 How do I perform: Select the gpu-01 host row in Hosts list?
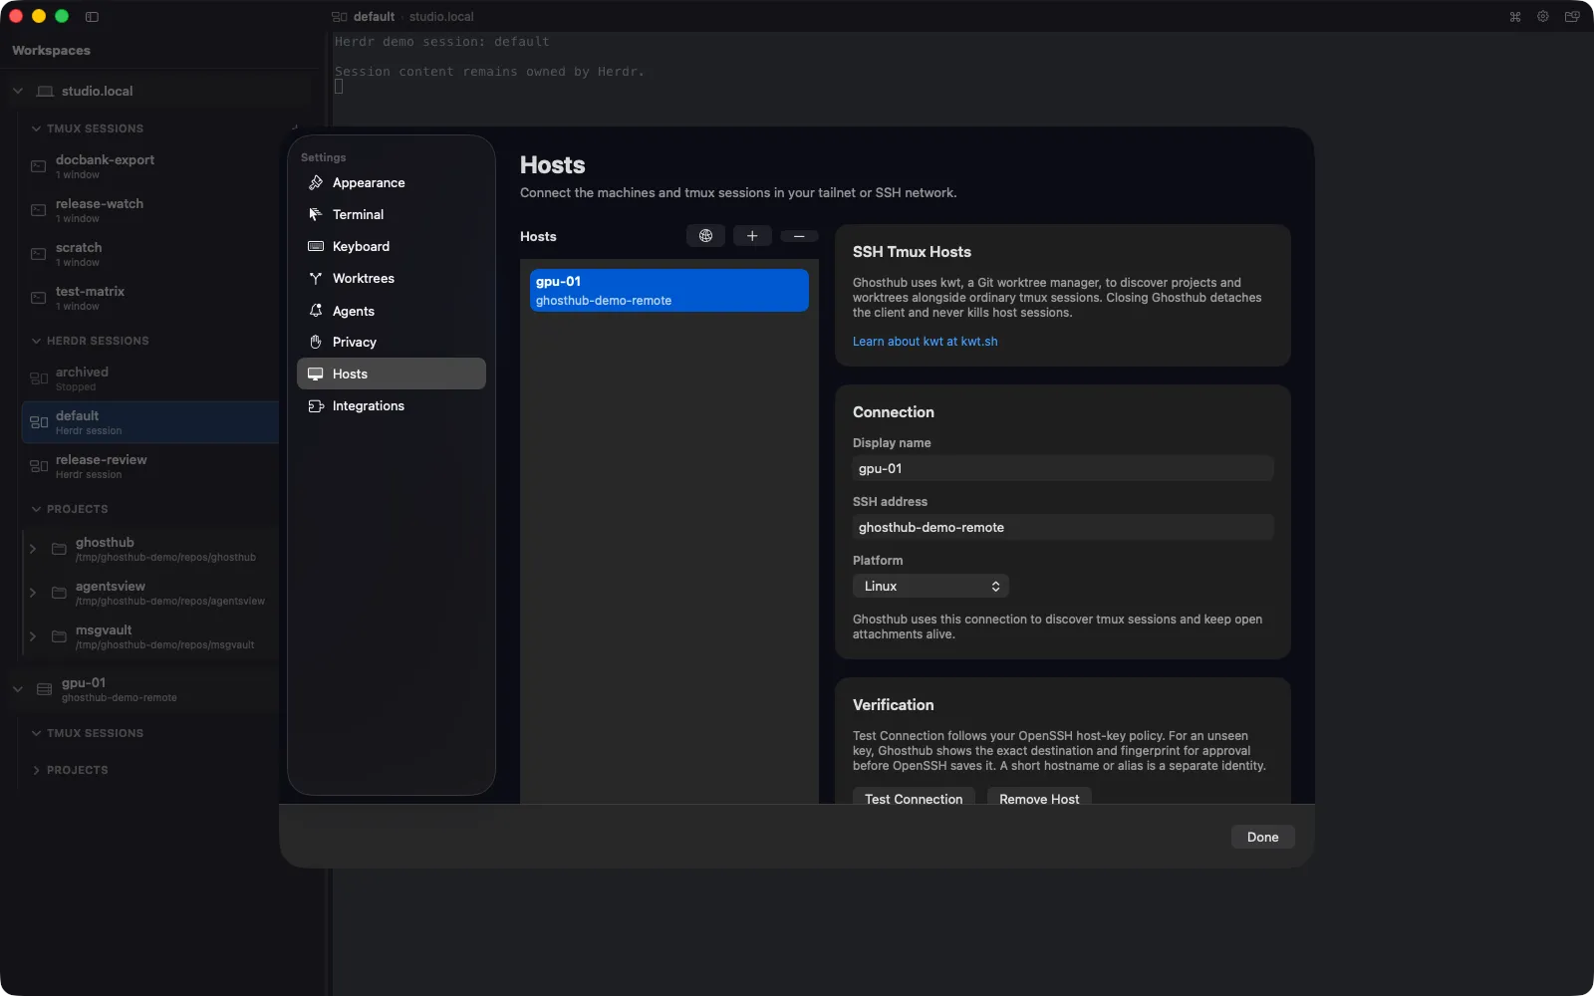[x=669, y=291]
